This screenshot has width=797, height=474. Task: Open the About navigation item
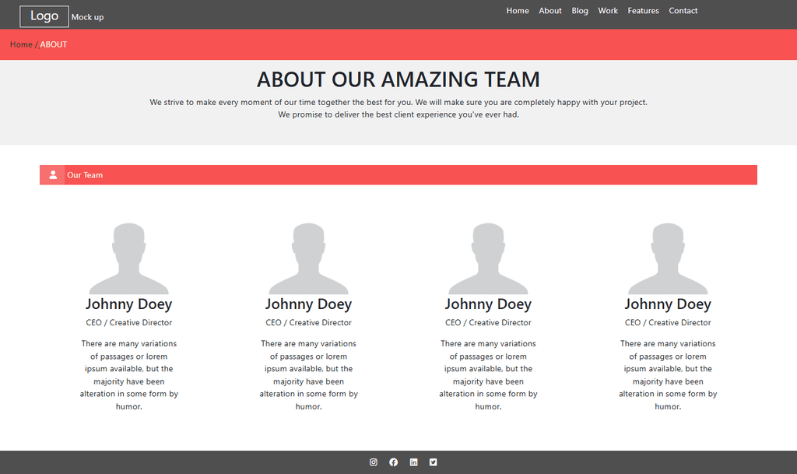coord(550,11)
